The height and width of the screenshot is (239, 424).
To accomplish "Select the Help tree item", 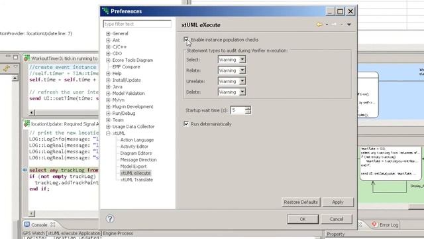I will point(117,74).
